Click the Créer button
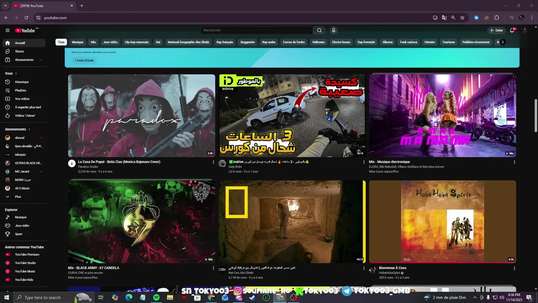The width and height of the screenshot is (538, 303). click(496, 30)
